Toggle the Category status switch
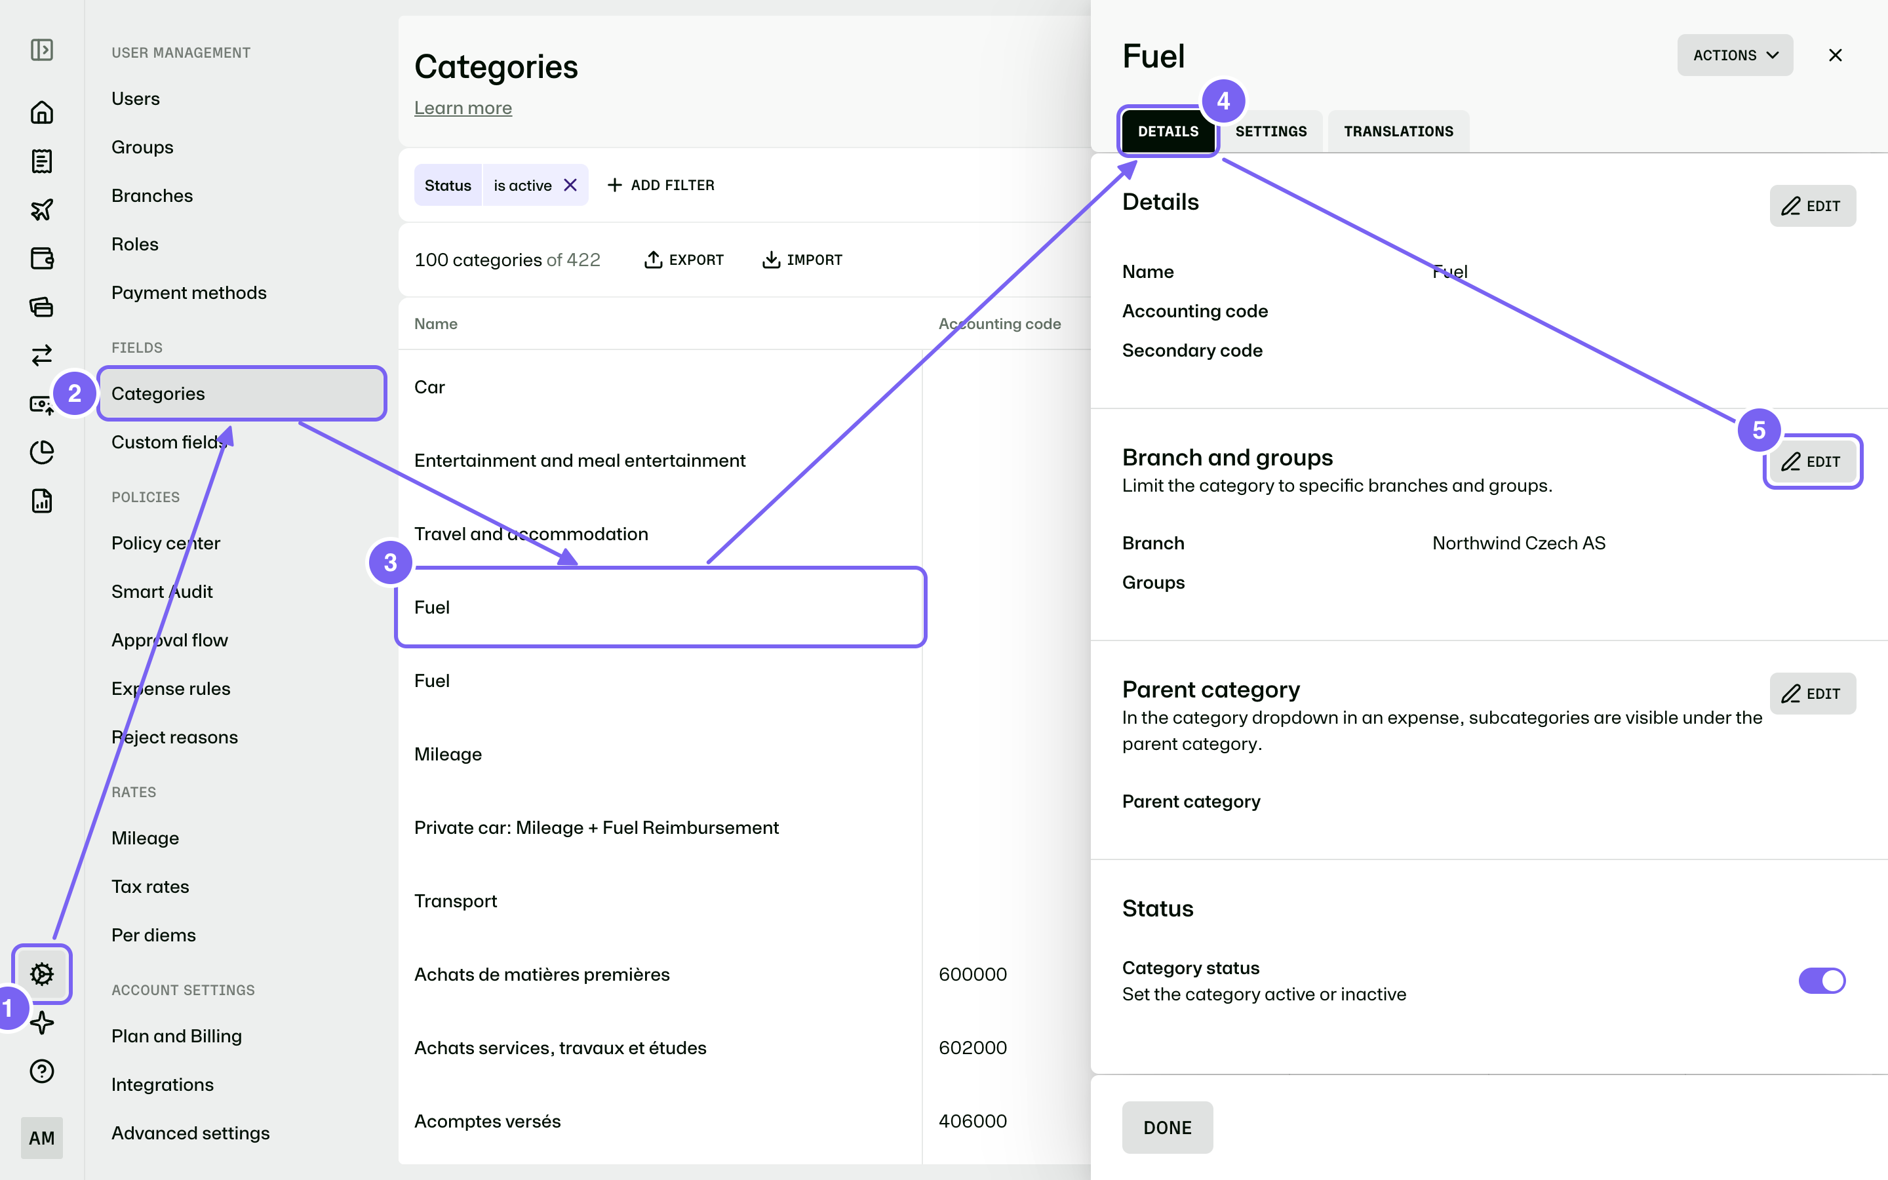Image resolution: width=1888 pixels, height=1180 pixels. (1822, 980)
